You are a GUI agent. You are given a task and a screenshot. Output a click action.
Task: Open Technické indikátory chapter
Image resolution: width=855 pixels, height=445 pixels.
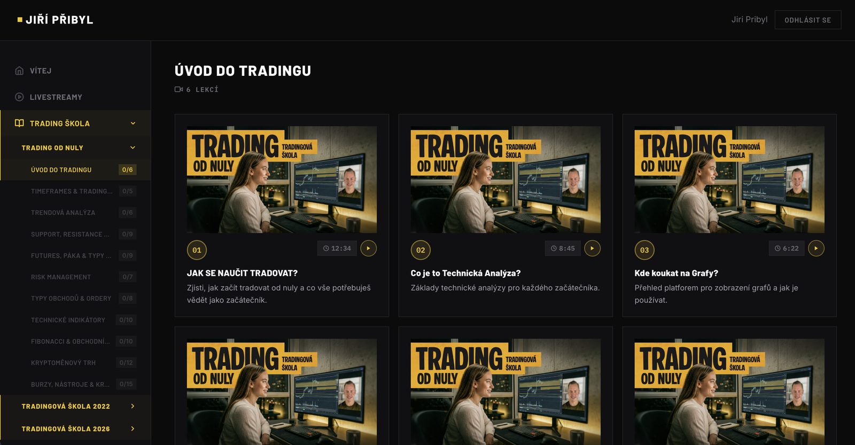pyautogui.click(x=75, y=320)
